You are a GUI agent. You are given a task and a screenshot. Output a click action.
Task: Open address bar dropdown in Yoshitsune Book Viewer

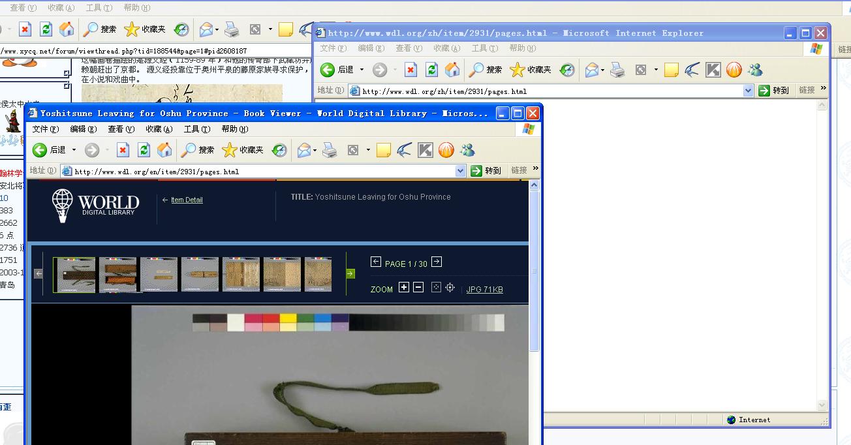coord(460,171)
